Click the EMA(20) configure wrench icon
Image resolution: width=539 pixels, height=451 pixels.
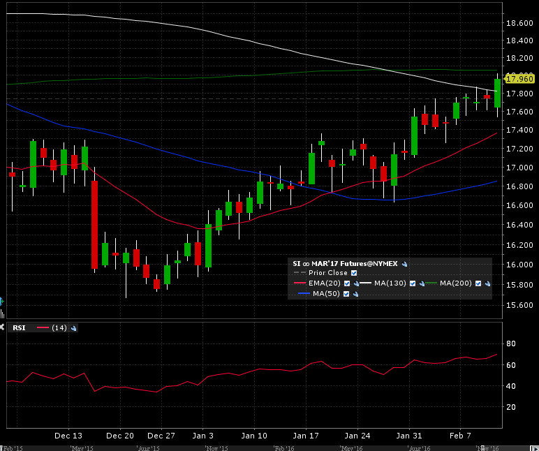pyautogui.click(x=355, y=283)
